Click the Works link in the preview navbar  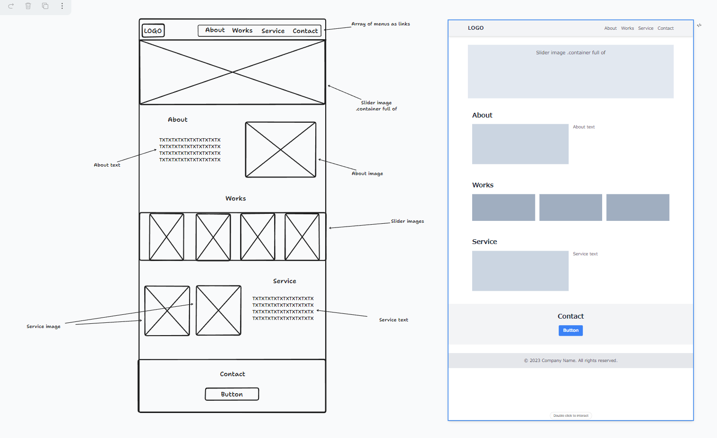click(x=627, y=28)
